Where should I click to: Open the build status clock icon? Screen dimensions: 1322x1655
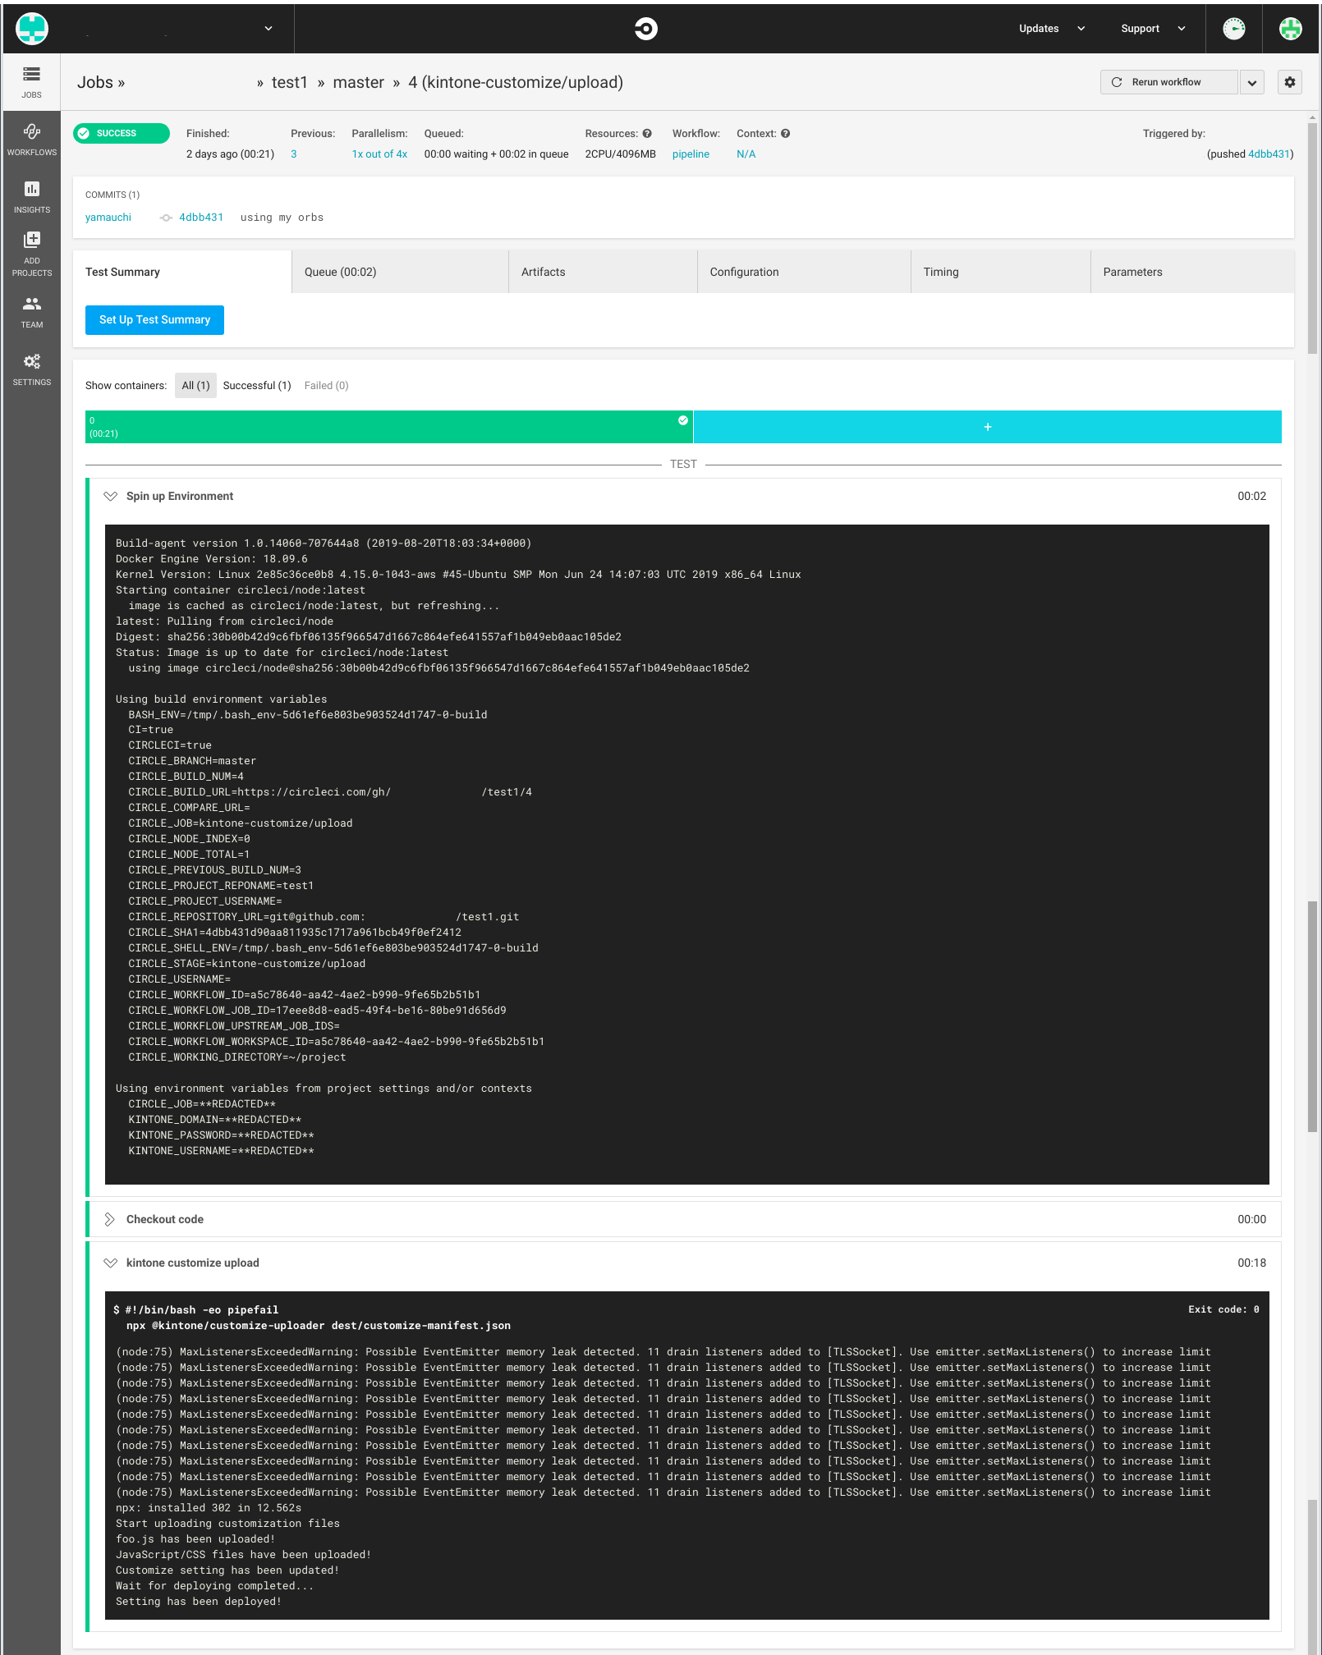point(1233,29)
